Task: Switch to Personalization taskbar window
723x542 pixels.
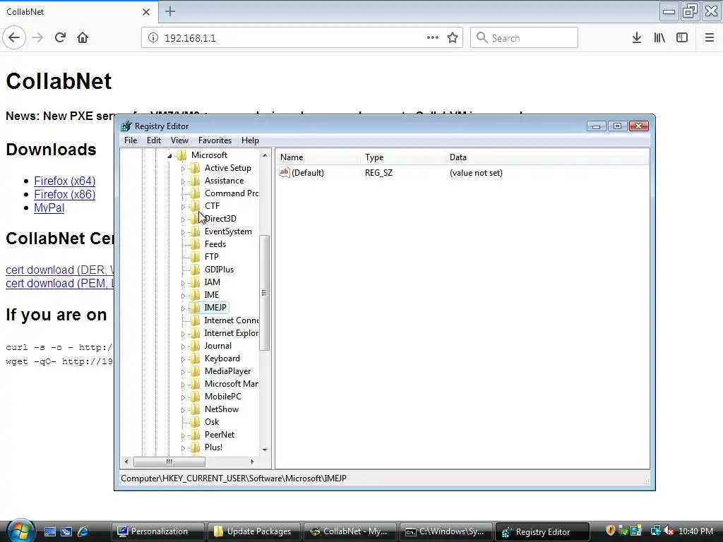Action: click(158, 531)
